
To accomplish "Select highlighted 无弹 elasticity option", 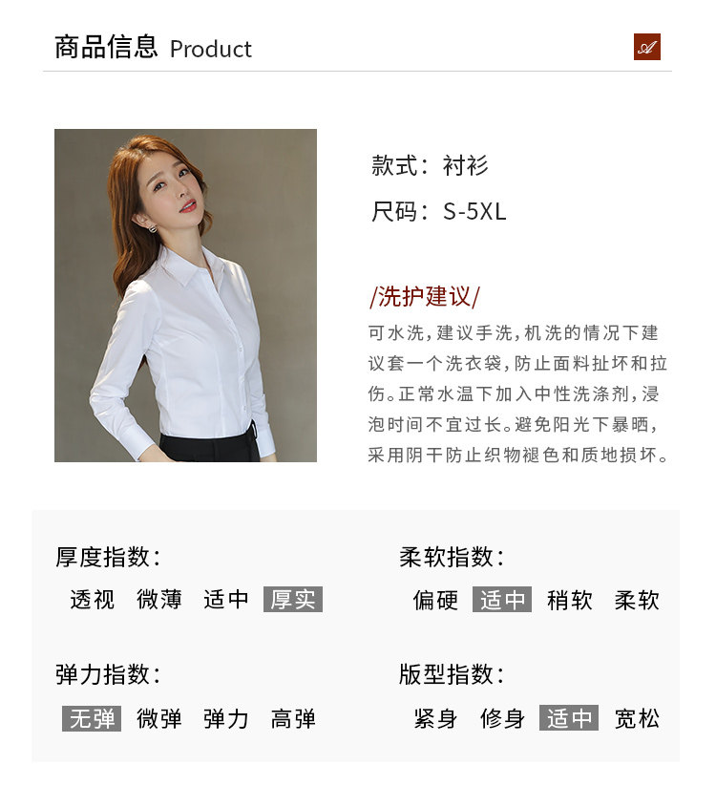I will pos(92,718).
